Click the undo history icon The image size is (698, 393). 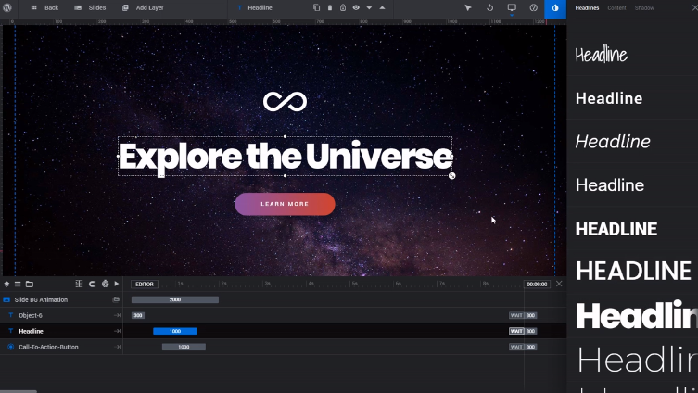pyautogui.click(x=489, y=7)
